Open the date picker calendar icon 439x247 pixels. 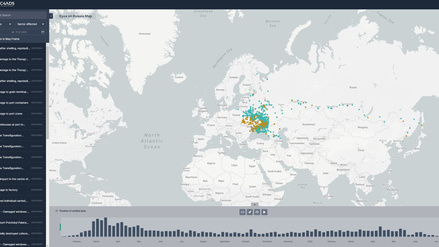43,32
